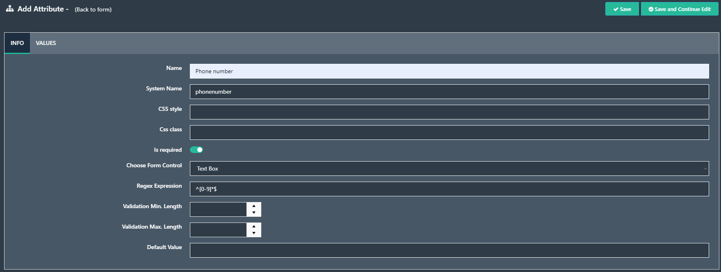
Task: Increase Validation Max. Length with up arrow
Action: (x=254, y=227)
